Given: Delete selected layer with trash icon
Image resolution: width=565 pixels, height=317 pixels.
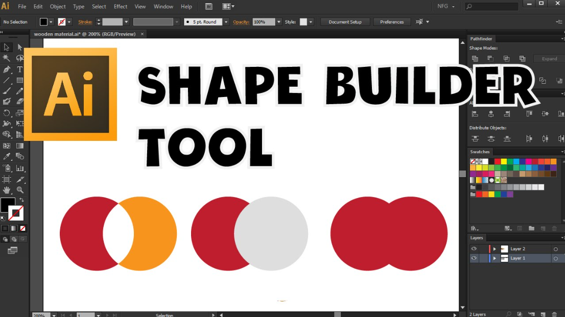Looking at the screenshot, I should pos(554,314).
